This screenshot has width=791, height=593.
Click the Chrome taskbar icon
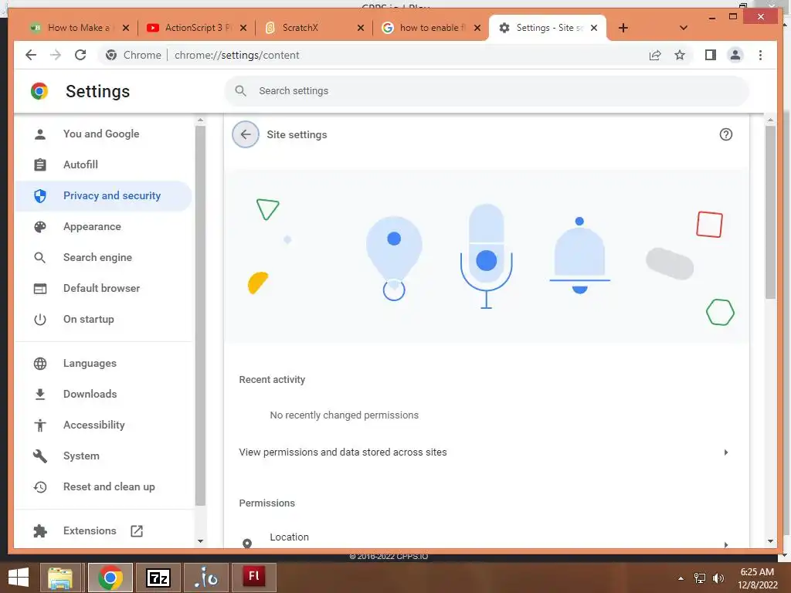click(x=110, y=578)
